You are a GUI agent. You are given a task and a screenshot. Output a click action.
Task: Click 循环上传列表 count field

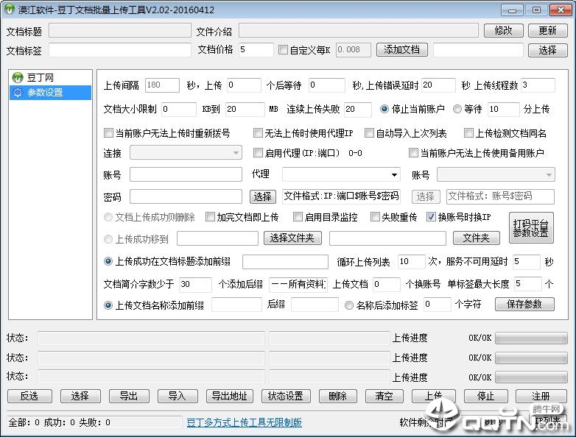[412, 262]
